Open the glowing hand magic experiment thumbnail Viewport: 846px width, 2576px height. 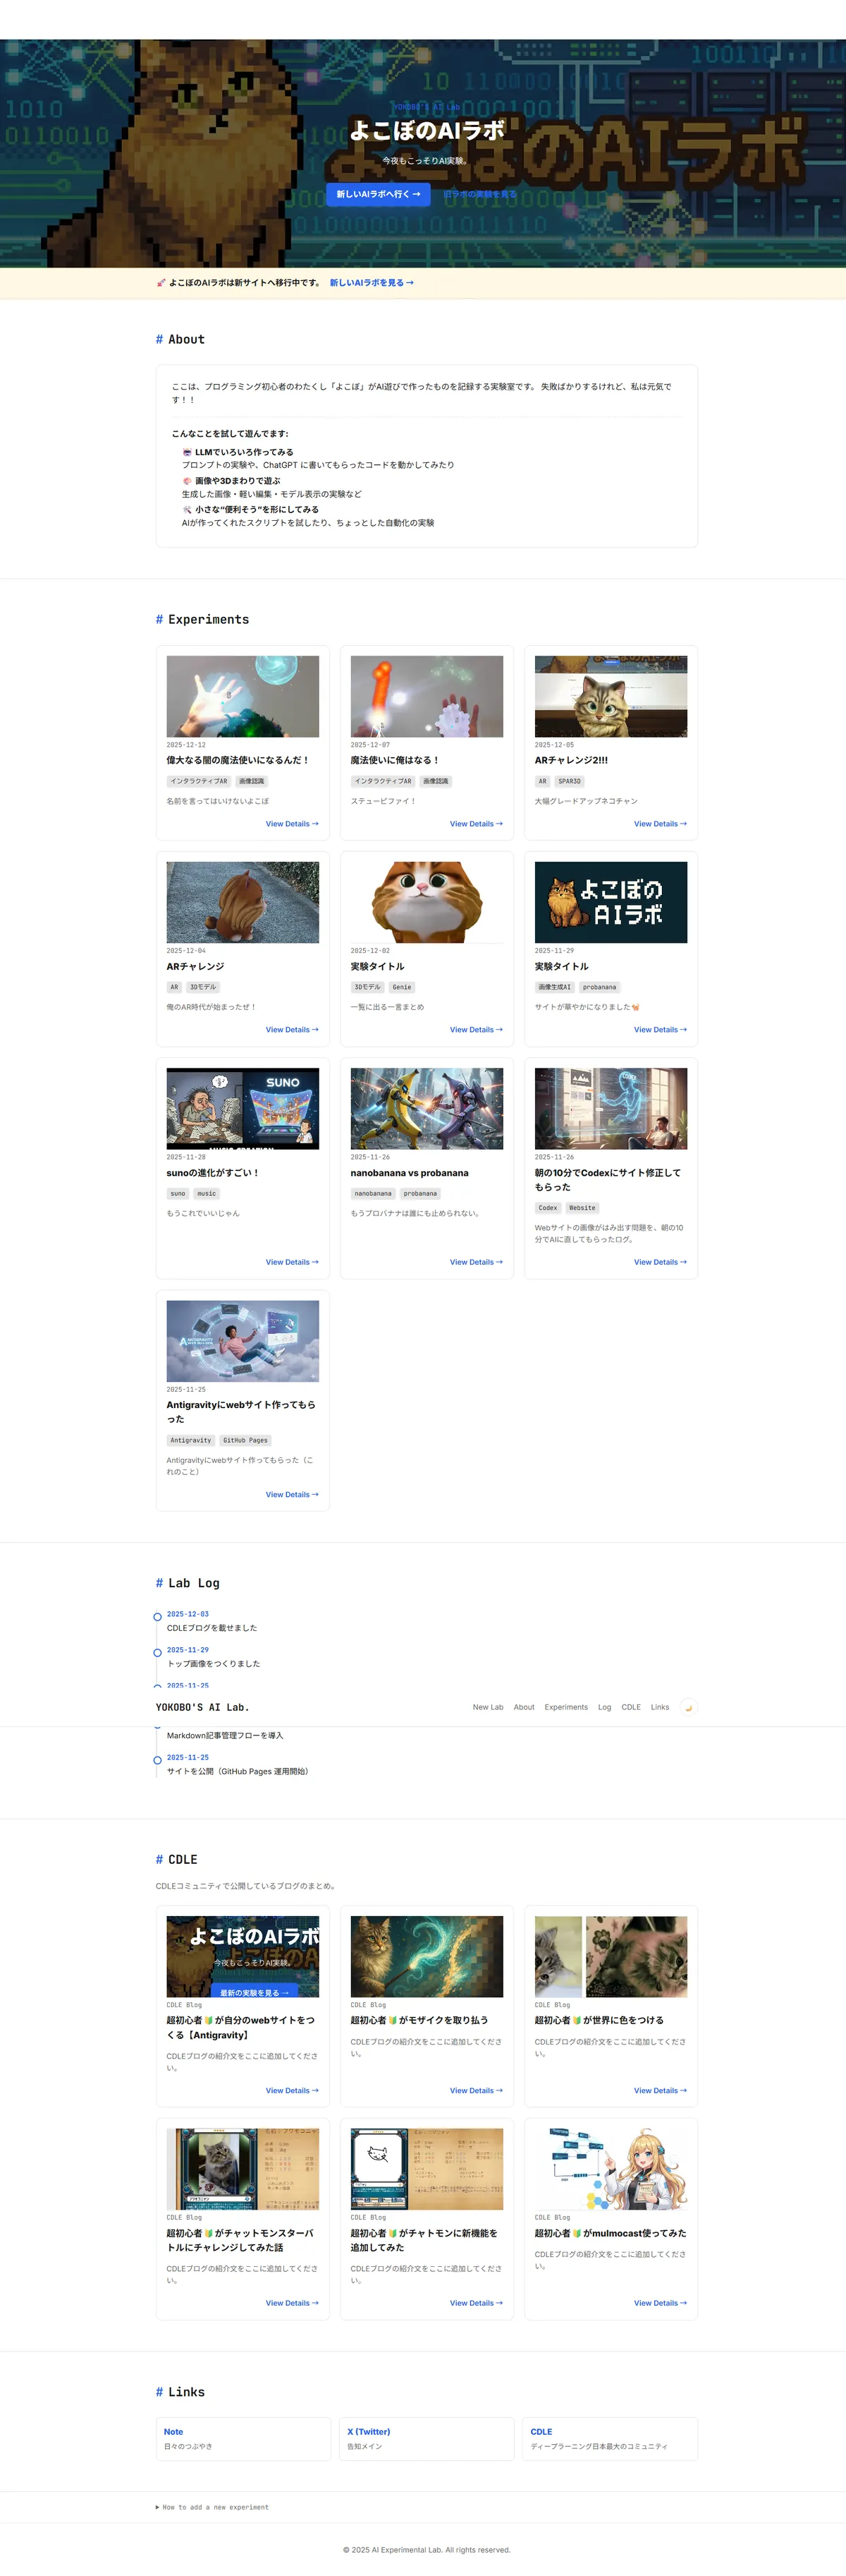pos(243,697)
